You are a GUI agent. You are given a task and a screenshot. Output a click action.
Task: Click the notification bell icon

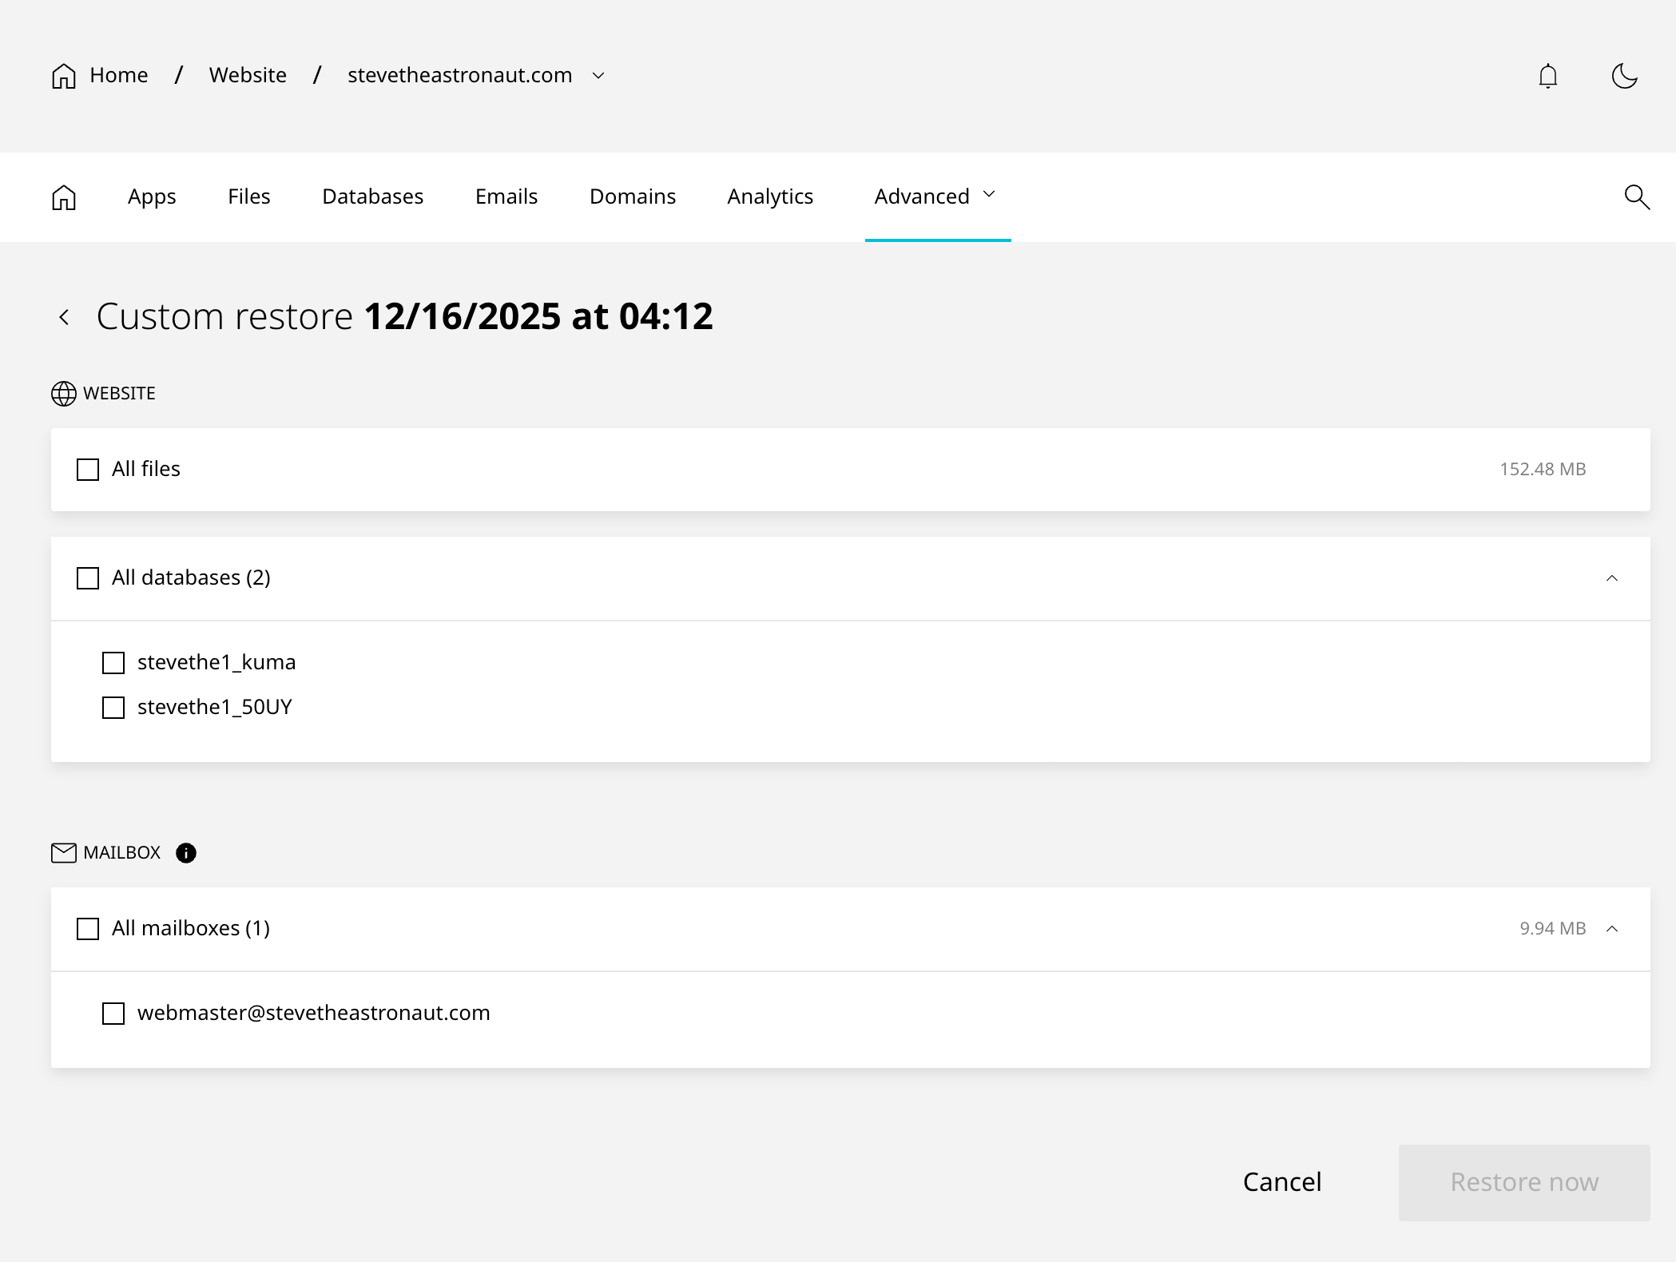point(1547,76)
